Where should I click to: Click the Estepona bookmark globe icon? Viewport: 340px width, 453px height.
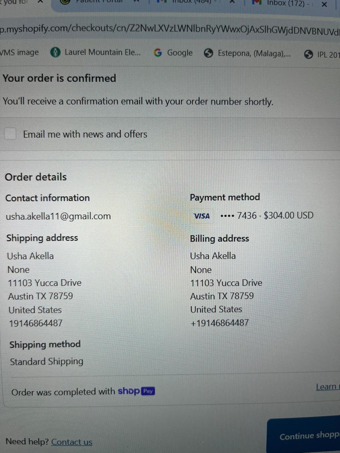click(209, 53)
